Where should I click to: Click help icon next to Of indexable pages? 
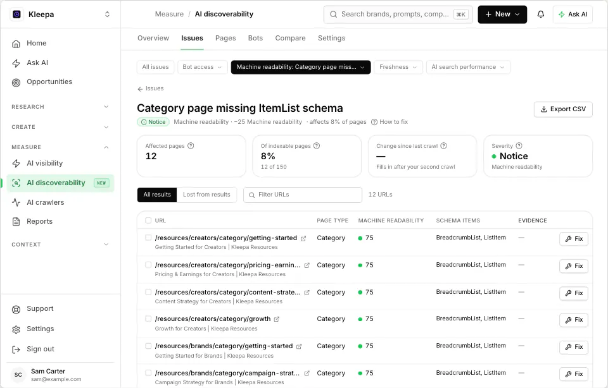click(317, 146)
